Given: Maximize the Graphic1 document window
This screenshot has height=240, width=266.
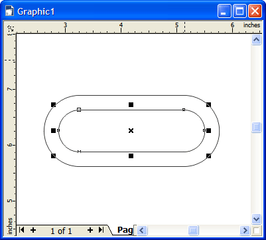Looking at the screenshot, I should pos(239,11).
